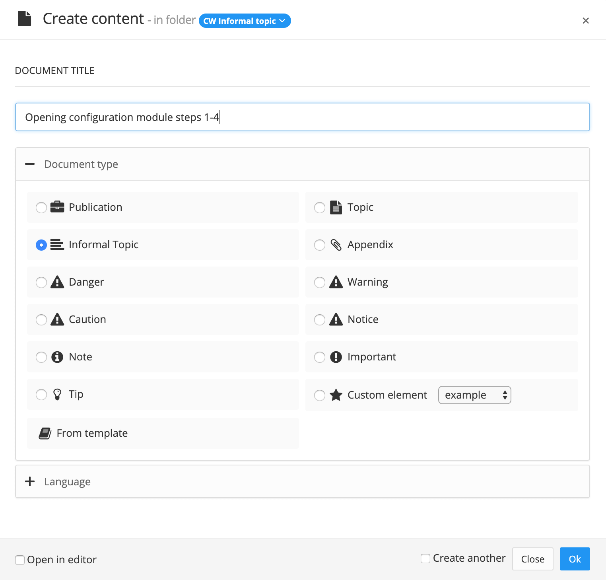Screen dimensions: 606x580
Task: Click the From template book icon
Action: pos(45,433)
